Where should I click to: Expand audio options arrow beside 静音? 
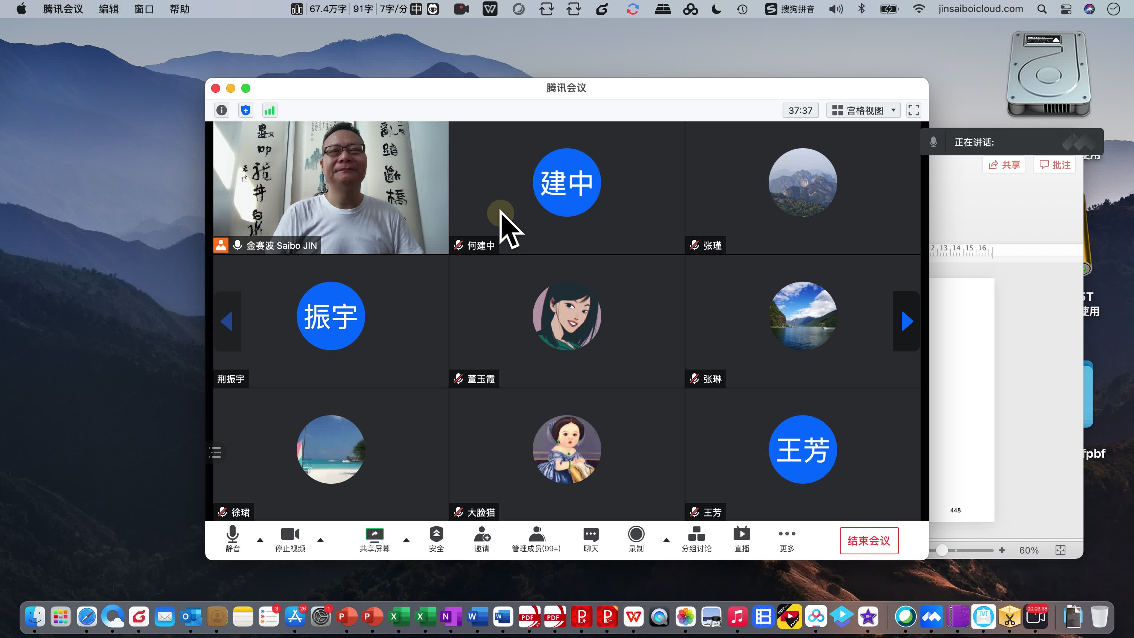tap(260, 540)
